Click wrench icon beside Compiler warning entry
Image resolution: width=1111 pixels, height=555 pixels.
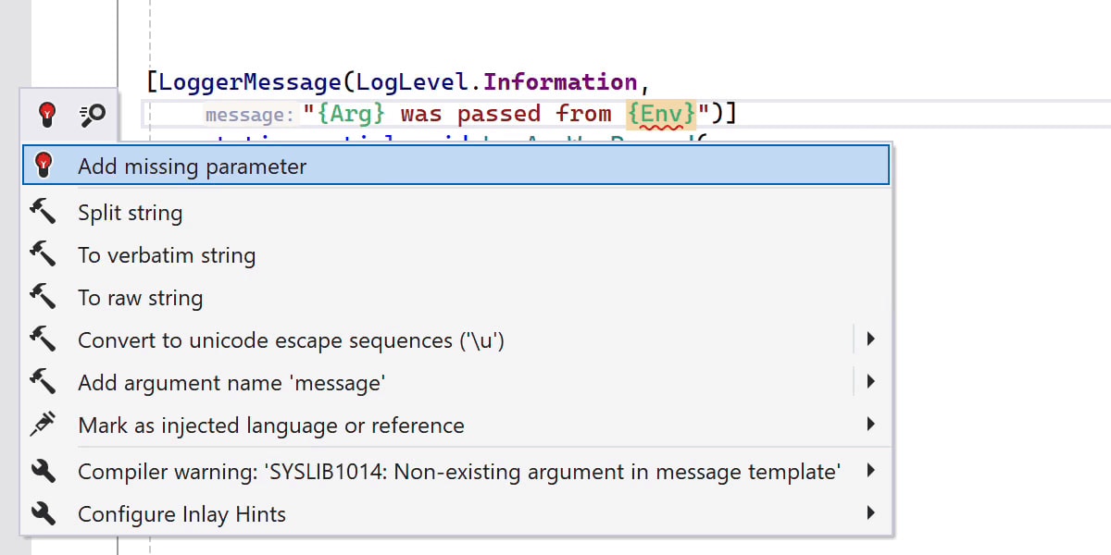click(44, 471)
